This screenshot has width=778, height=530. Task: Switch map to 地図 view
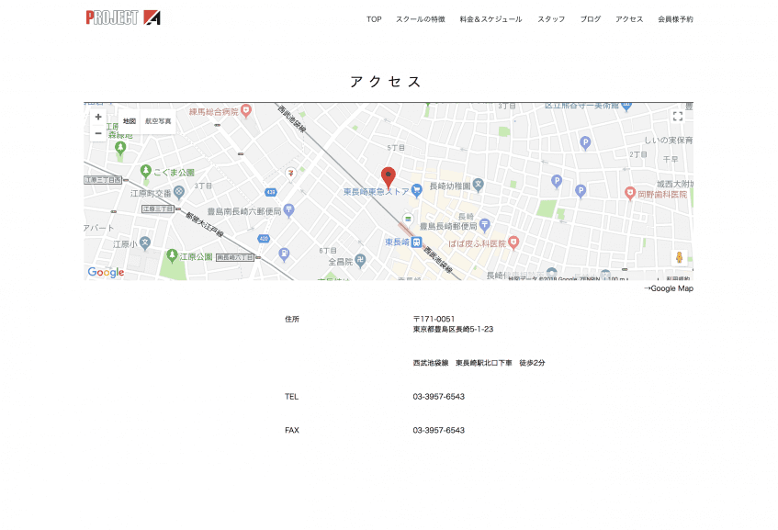coord(130,121)
